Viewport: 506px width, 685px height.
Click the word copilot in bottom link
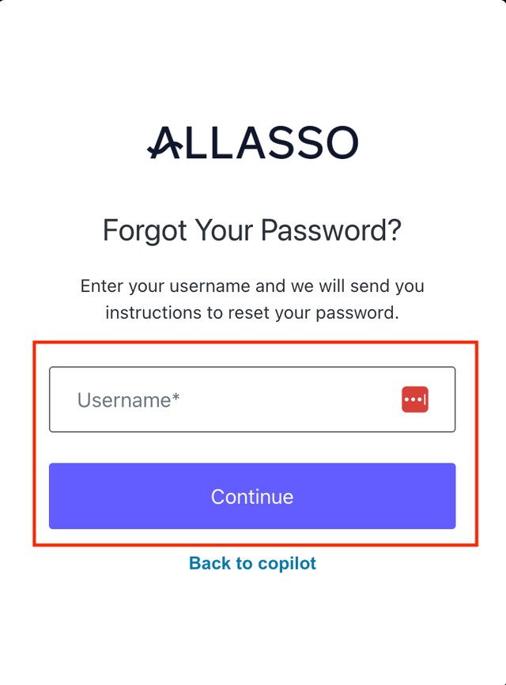[x=285, y=563]
